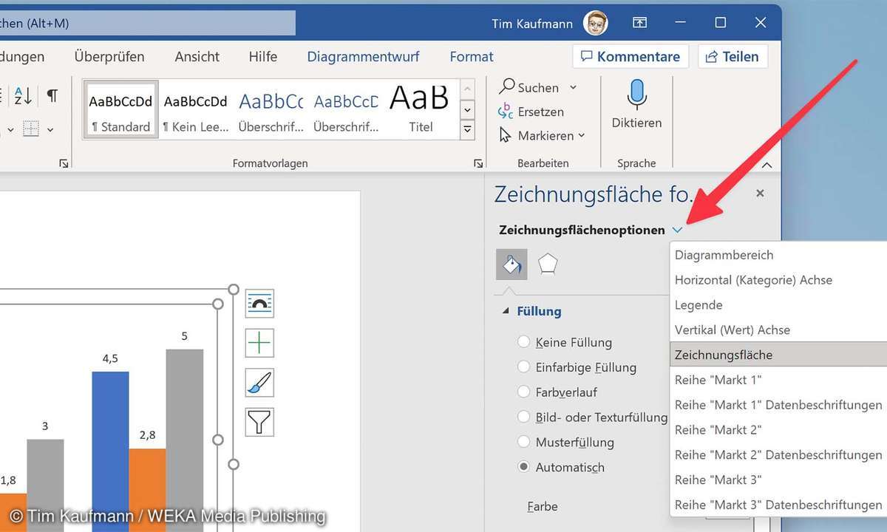
Task: Click the Layout Options chart button
Action: coord(259,303)
